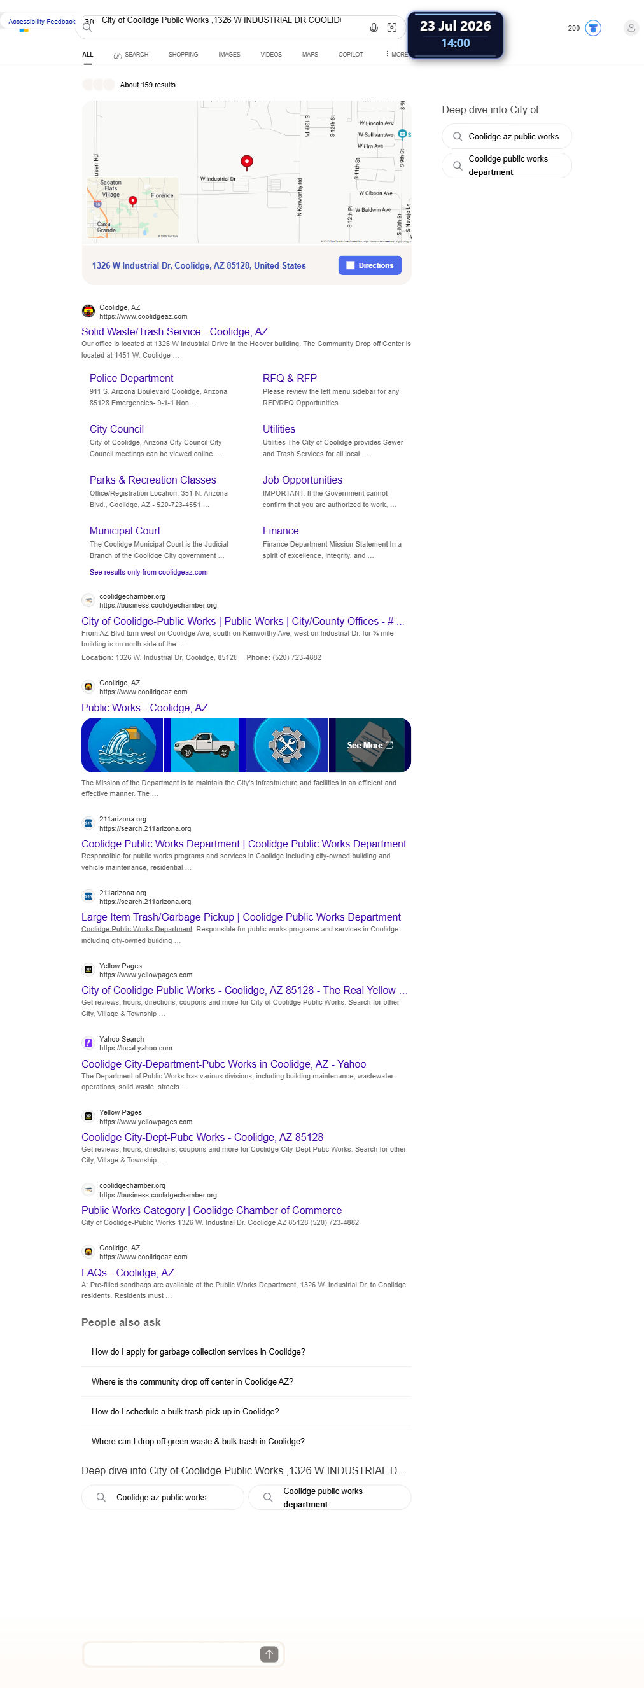Open the Finance sublink
Screen dimensions: 644x1688
[x=281, y=531]
